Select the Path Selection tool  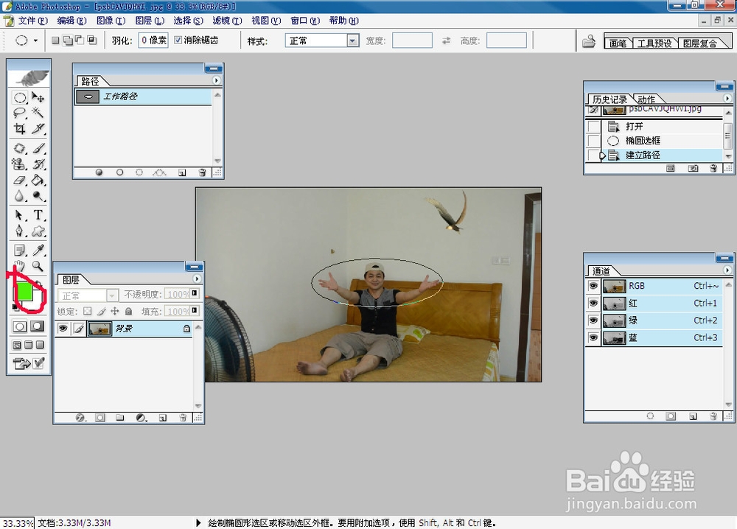(x=20, y=214)
